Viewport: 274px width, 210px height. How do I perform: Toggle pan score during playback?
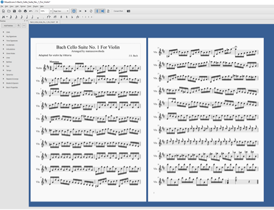[103, 11]
